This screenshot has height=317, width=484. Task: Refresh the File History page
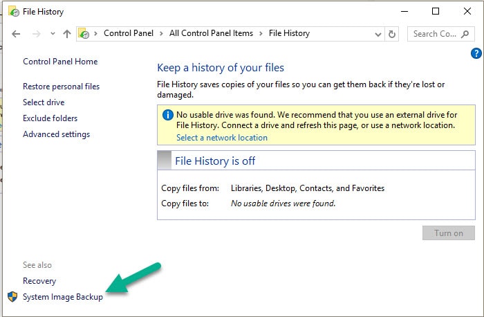click(393, 33)
